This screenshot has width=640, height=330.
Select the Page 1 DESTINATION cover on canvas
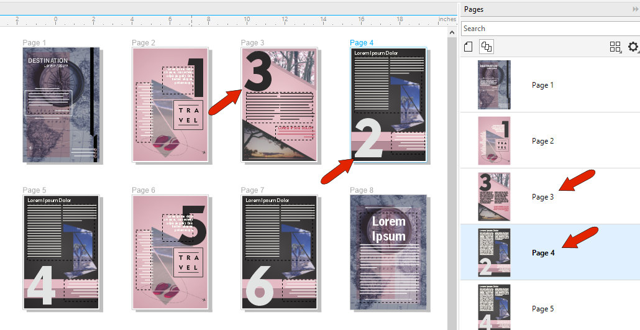tap(61, 105)
